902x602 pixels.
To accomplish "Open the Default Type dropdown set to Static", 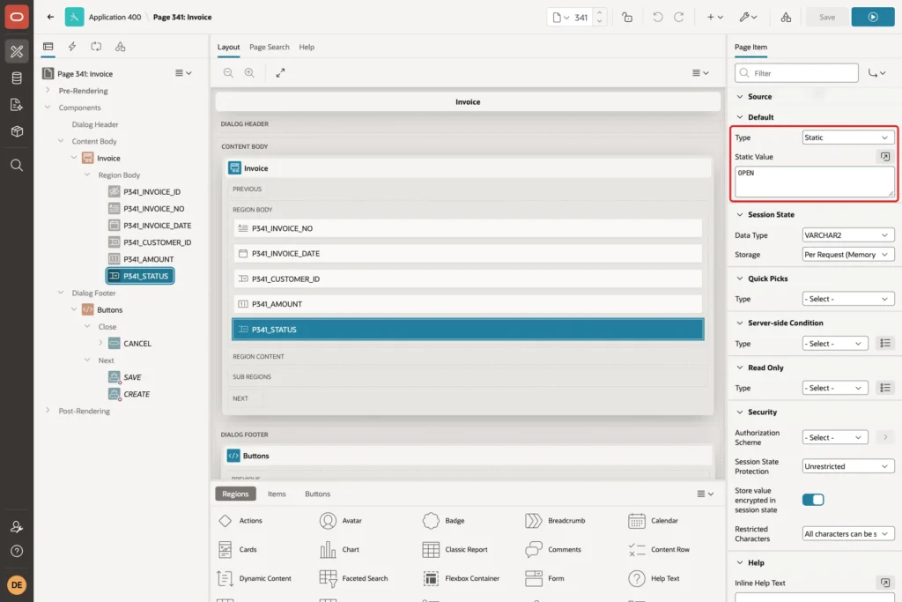I will [x=848, y=137].
